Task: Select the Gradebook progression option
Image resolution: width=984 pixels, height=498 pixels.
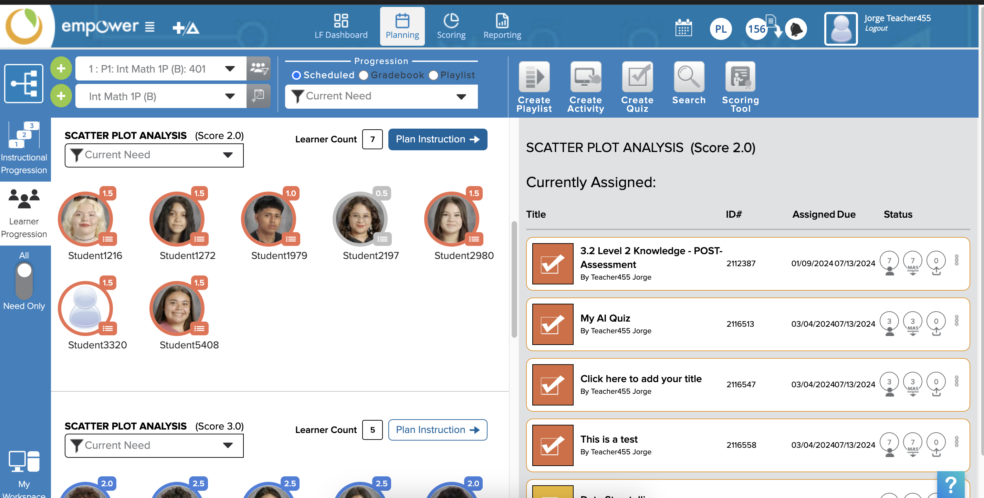Action: (364, 75)
